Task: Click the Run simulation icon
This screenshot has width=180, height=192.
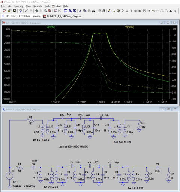Action: point(26,11)
